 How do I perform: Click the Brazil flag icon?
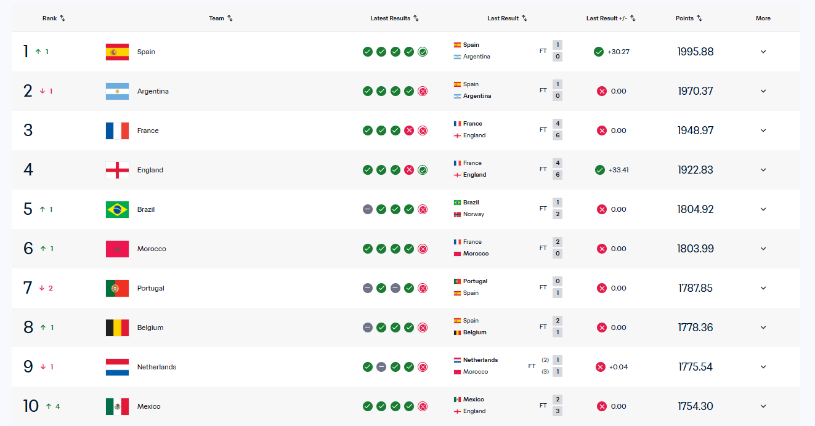pyautogui.click(x=117, y=209)
